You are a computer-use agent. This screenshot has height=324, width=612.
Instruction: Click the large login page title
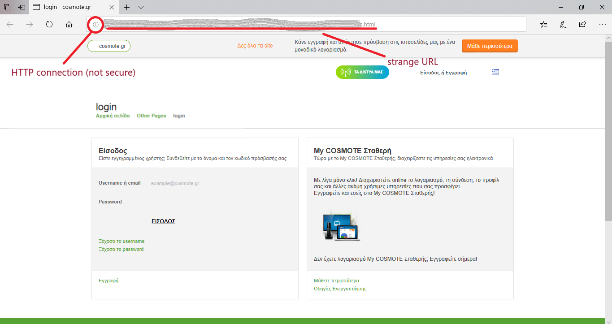pyautogui.click(x=106, y=107)
